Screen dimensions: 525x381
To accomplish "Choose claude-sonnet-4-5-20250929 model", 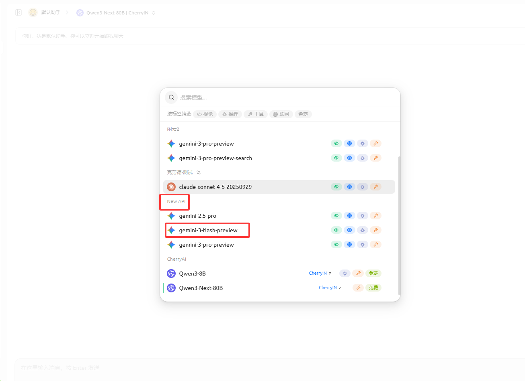I will click(215, 187).
